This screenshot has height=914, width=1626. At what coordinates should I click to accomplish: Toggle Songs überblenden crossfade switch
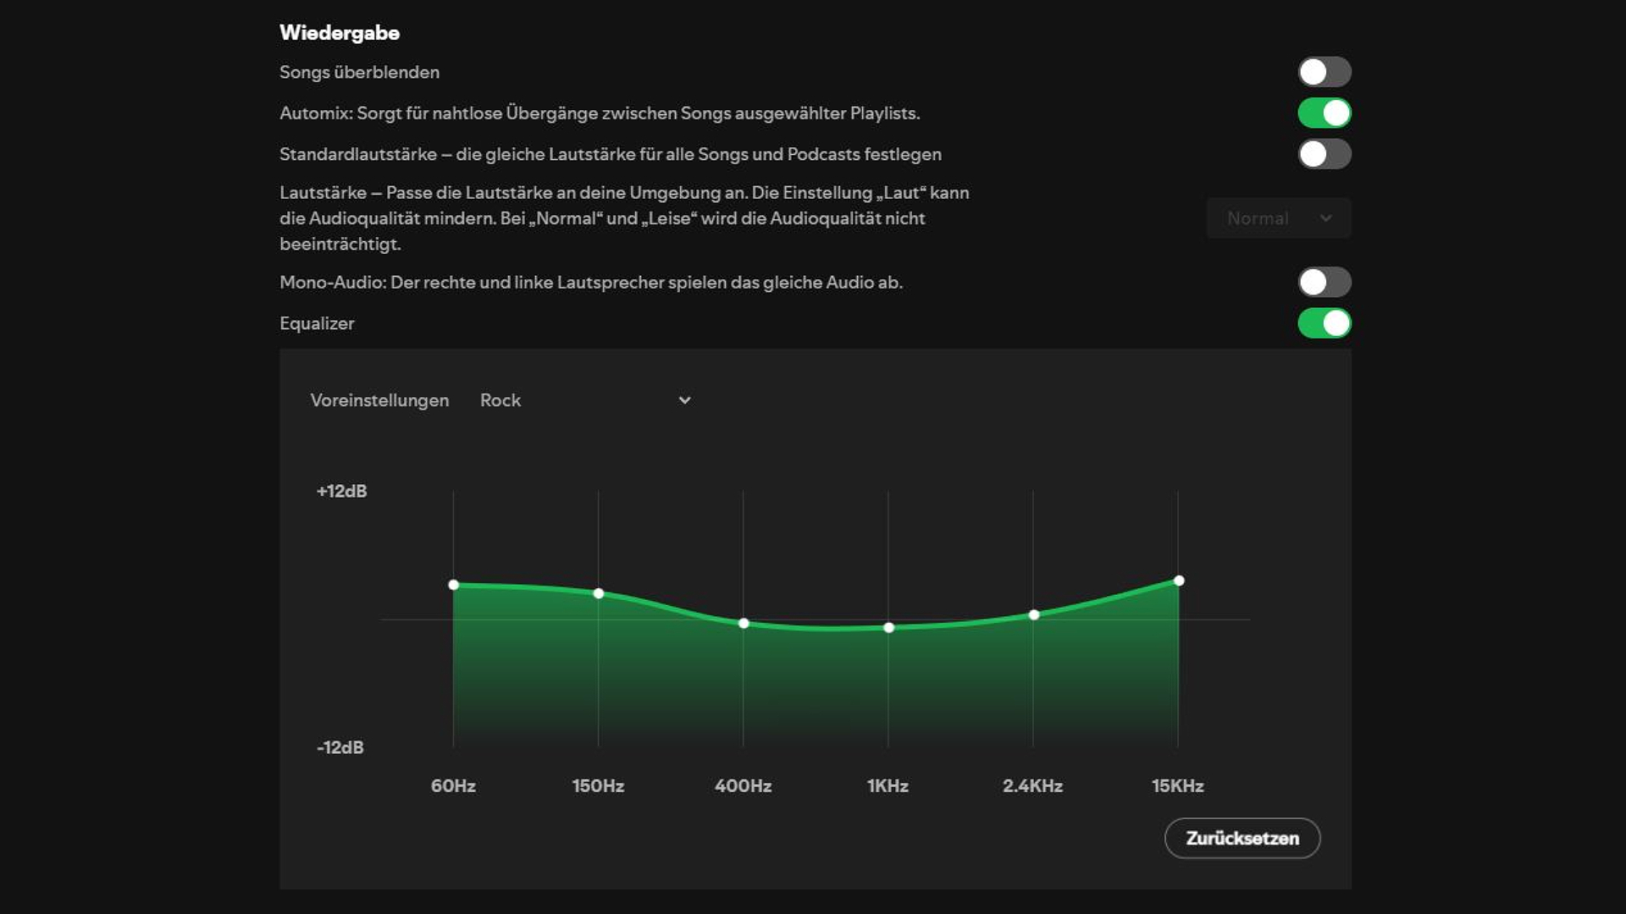pyautogui.click(x=1324, y=72)
